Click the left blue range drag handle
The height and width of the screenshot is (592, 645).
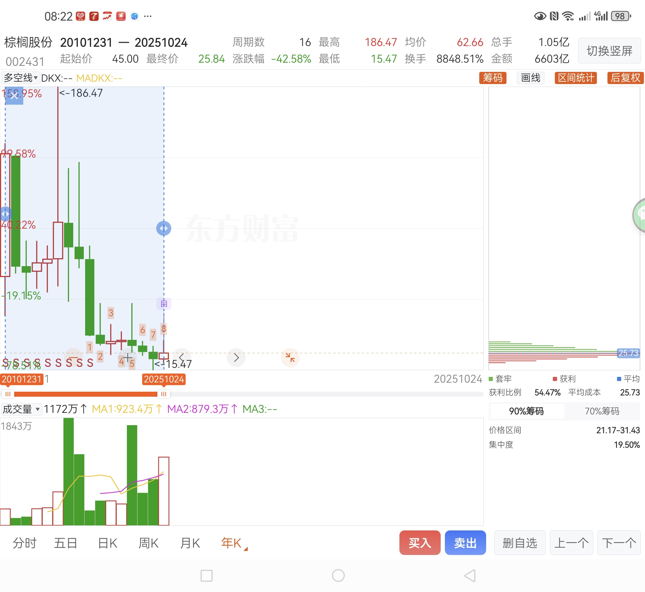coord(5,214)
